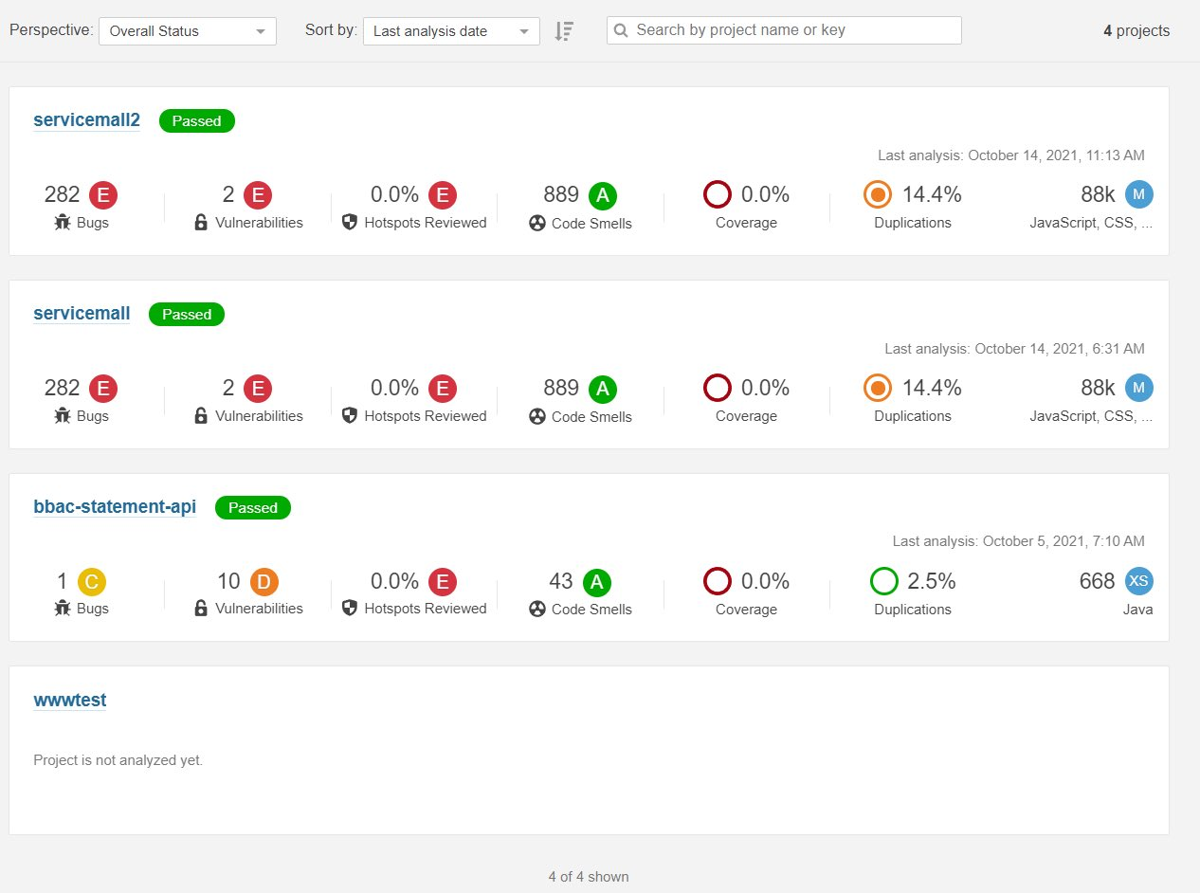The height and width of the screenshot is (893, 1200).
Task: Click the yellow C bugs rating of bbac-statement-api
Action: pos(91,581)
